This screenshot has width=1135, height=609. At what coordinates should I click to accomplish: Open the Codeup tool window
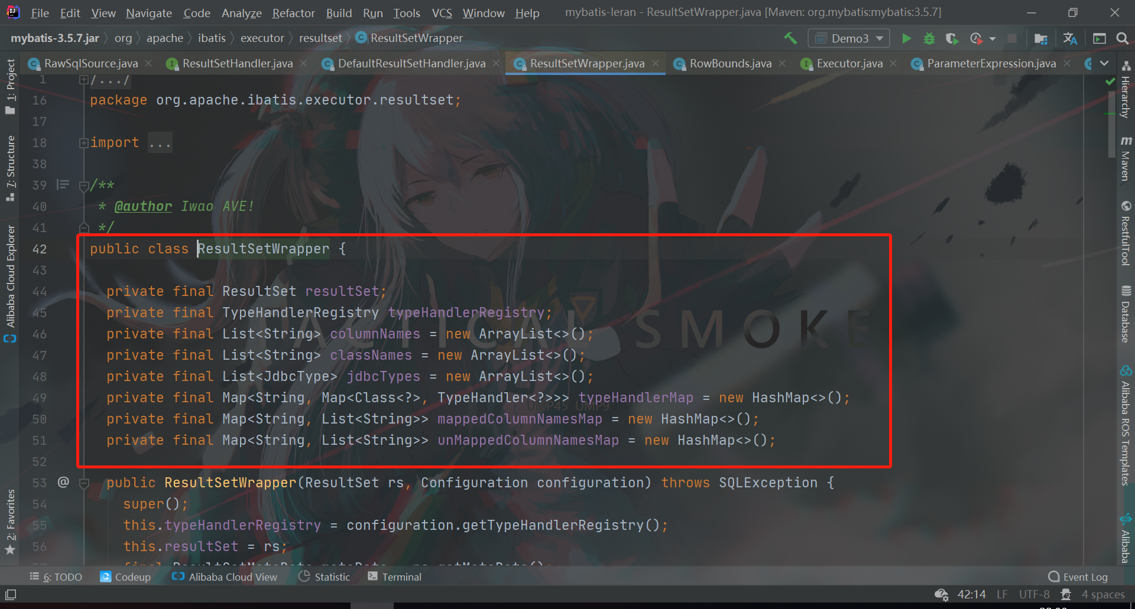point(125,577)
